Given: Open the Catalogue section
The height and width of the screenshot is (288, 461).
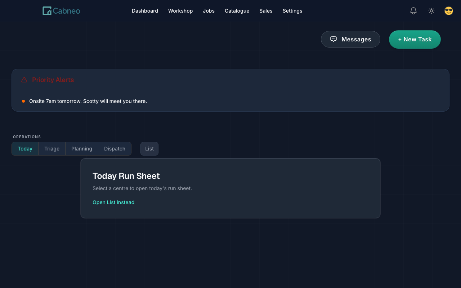Looking at the screenshot, I should [237, 11].
